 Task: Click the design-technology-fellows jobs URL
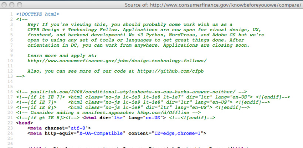click(x=117, y=61)
